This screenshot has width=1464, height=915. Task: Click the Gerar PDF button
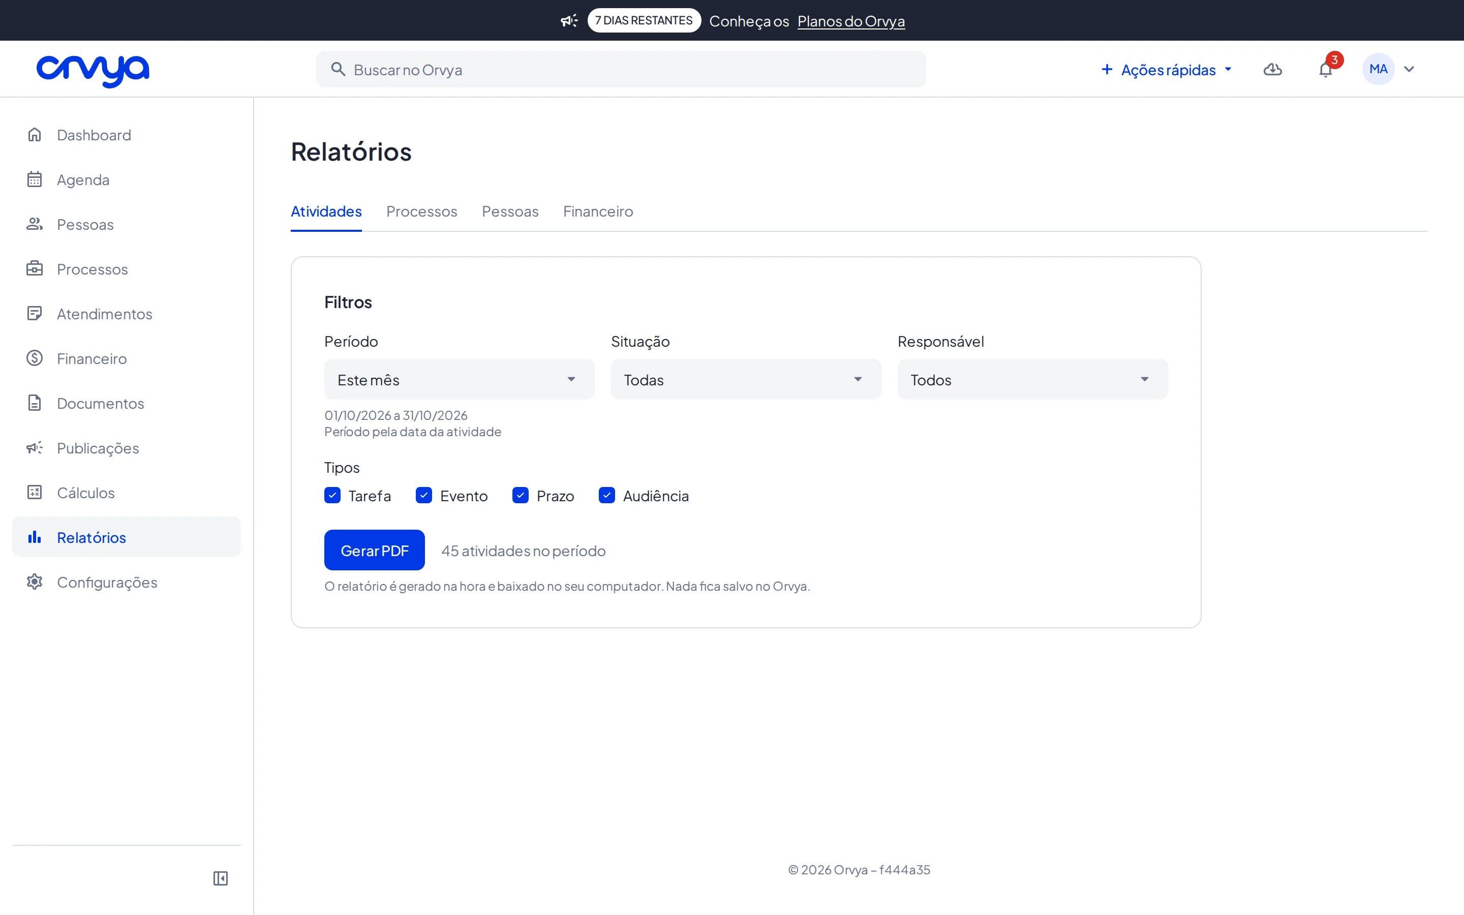point(375,550)
